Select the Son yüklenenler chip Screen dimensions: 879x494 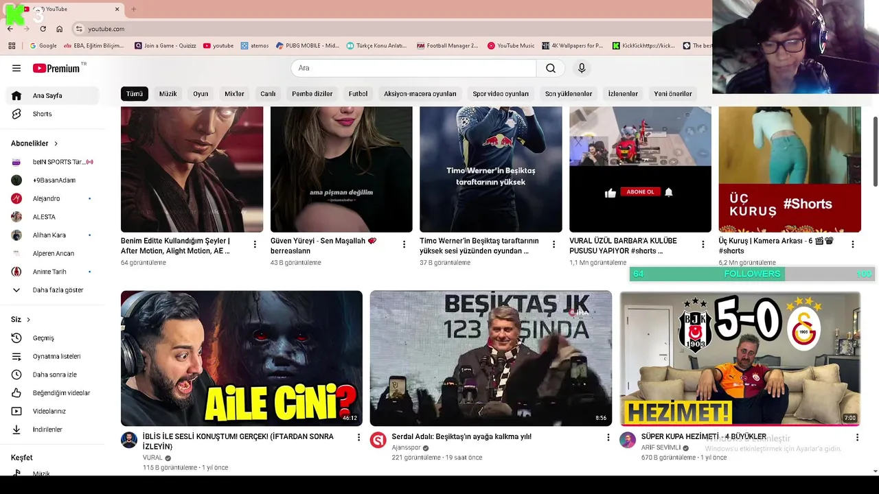(x=569, y=94)
